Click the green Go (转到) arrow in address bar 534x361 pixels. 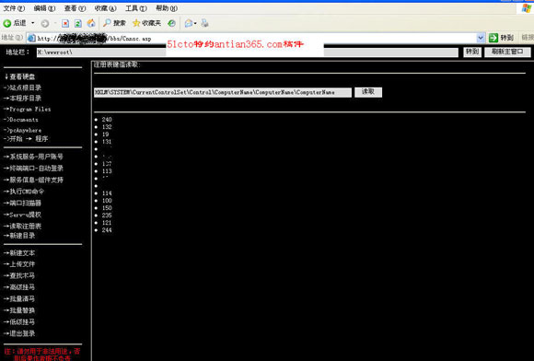pos(501,38)
